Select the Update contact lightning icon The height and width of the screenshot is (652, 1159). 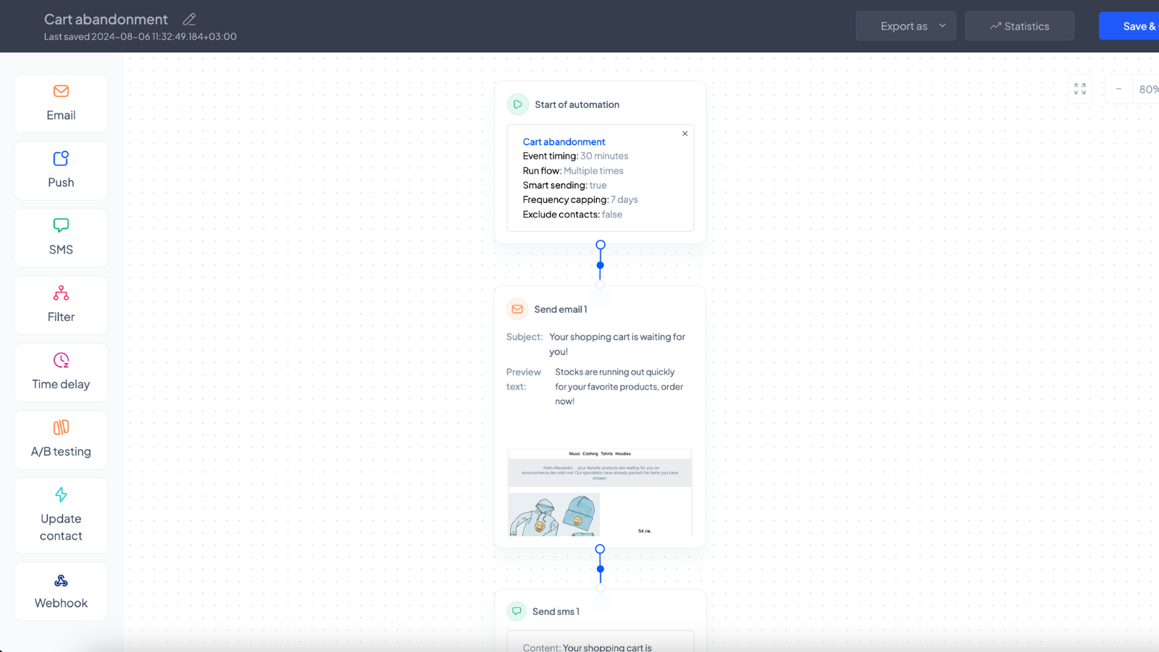pyautogui.click(x=61, y=495)
